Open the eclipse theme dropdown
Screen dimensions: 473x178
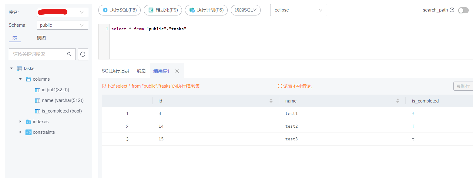click(298, 10)
